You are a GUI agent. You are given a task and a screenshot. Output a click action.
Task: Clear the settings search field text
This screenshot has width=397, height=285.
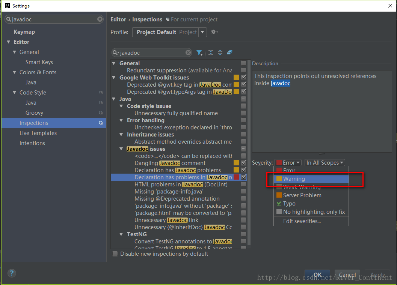pos(100,19)
